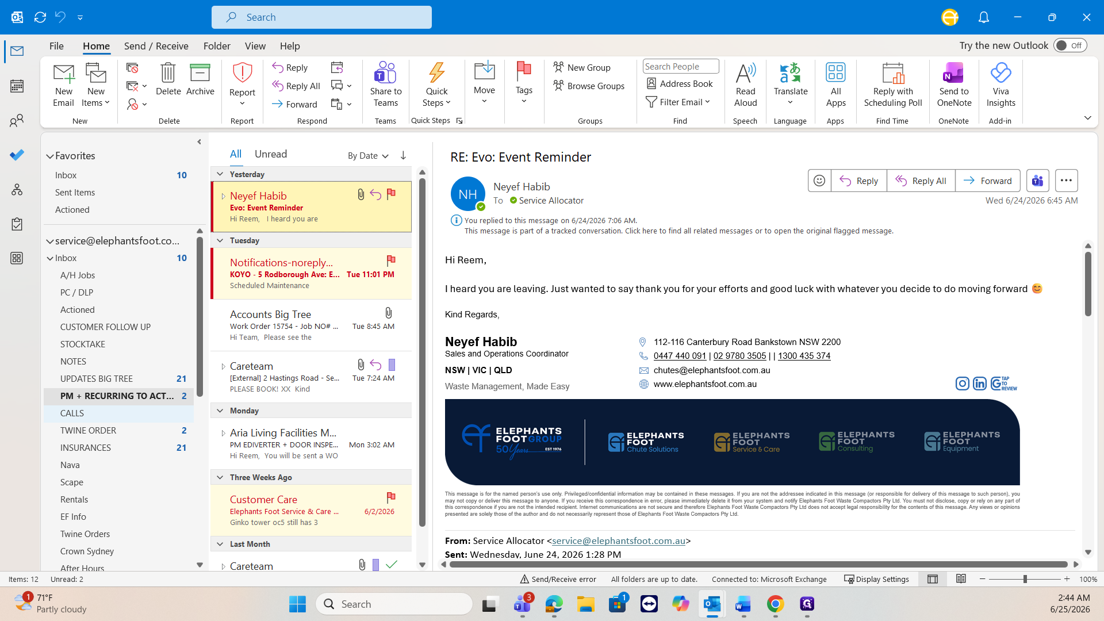Collapse the ribbon with chevron
This screenshot has width=1104, height=621.
pos(1087,118)
